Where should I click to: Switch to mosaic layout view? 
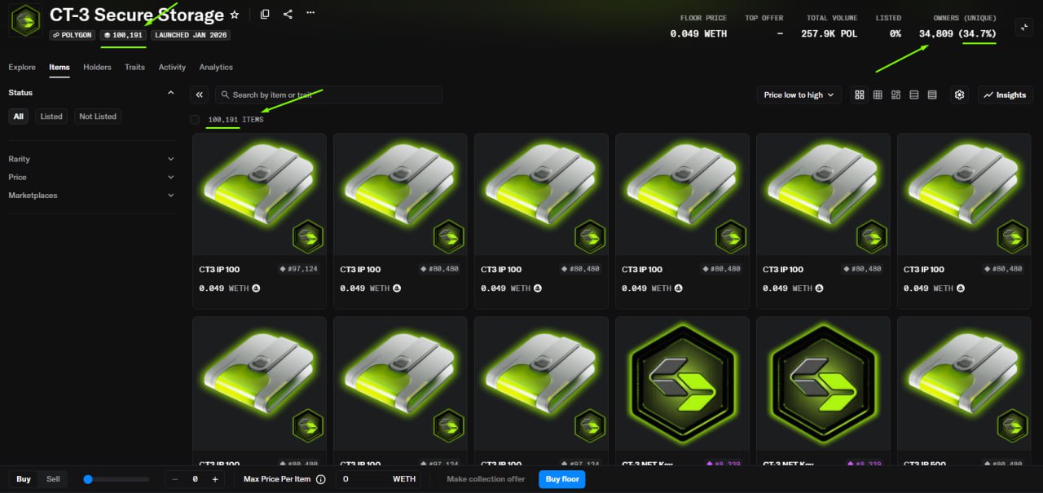[x=896, y=95]
